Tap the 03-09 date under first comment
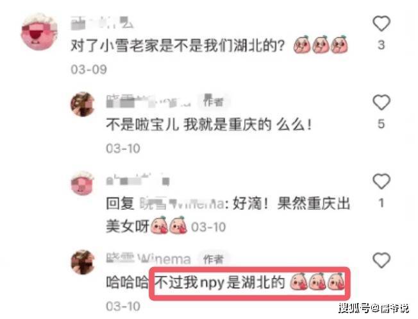Screen dimensions: 418x319 tap(88, 70)
